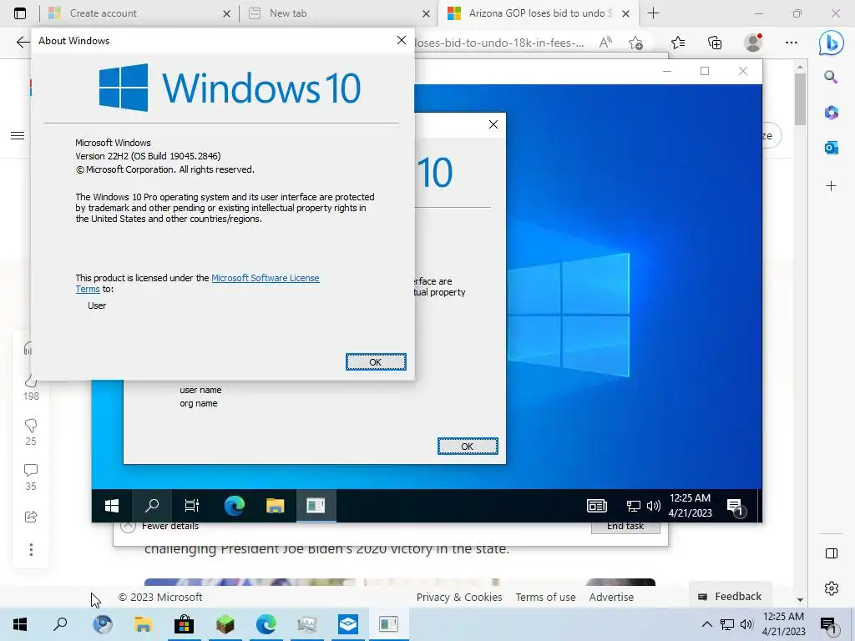855x641 pixels.
Task: Open search in the inner VM taskbar
Action: tap(152, 506)
